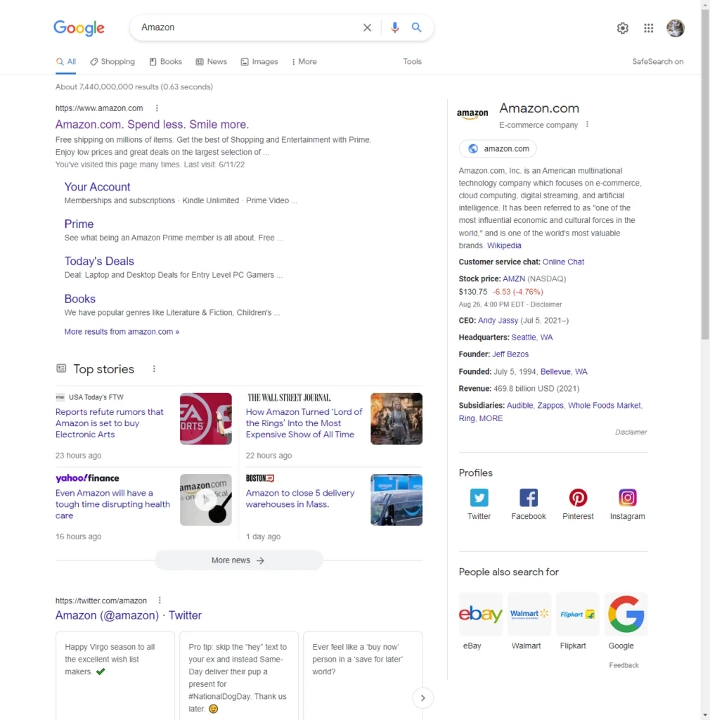Screen dimensions: 710x720
Task: Open the Top stories three-dot options
Action: [x=154, y=369]
